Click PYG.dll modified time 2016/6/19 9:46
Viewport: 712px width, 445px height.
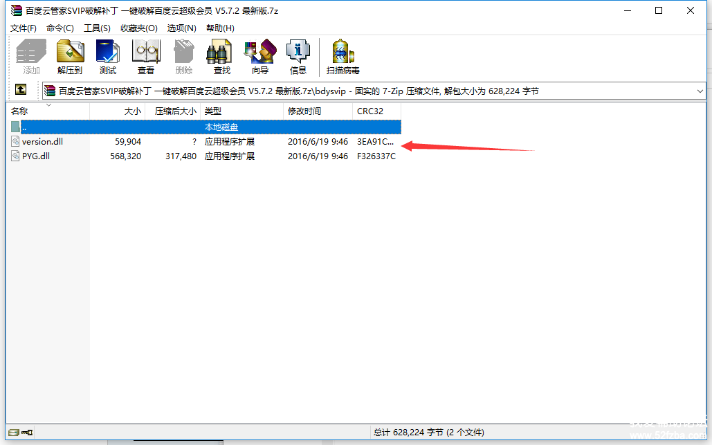[x=318, y=156]
